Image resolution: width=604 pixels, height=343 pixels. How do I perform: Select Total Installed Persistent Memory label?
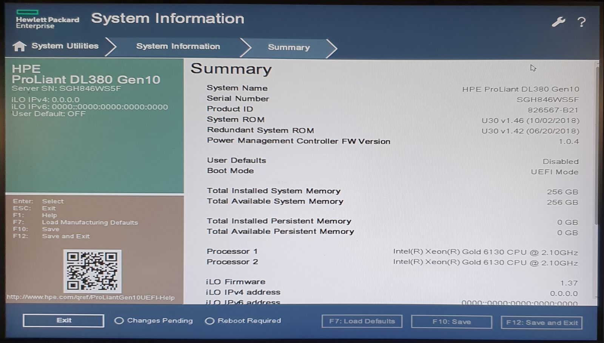(x=279, y=221)
